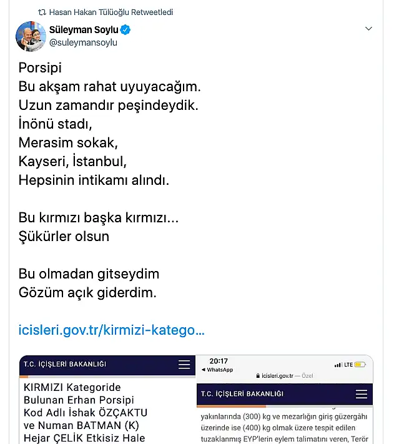Click Süleyman Soylu's verified badge
This screenshot has height=444, width=394.
[126, 30]
